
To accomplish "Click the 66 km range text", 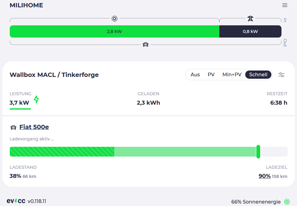I will (29, 176).
